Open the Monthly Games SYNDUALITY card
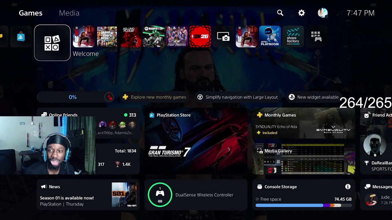Screen dimensions: 392x220 [304, 123]
